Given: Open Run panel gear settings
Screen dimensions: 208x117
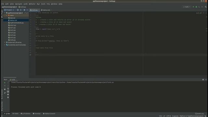Looking at the screenshot, I should click(203, 80).
